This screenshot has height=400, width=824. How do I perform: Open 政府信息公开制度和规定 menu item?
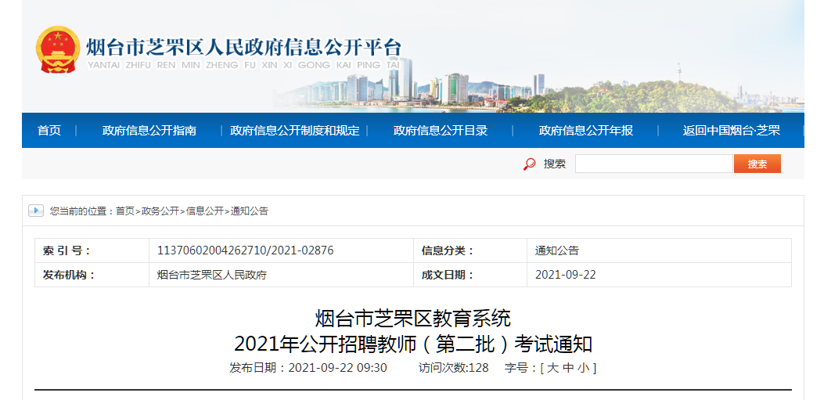click(295, 131)
